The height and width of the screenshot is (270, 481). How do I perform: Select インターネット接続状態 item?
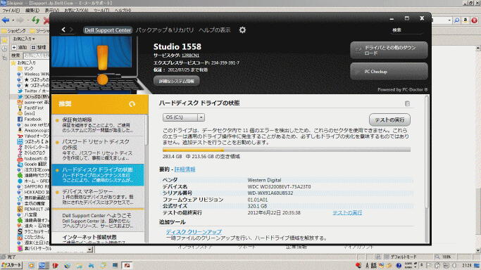(x=98, y=238)
